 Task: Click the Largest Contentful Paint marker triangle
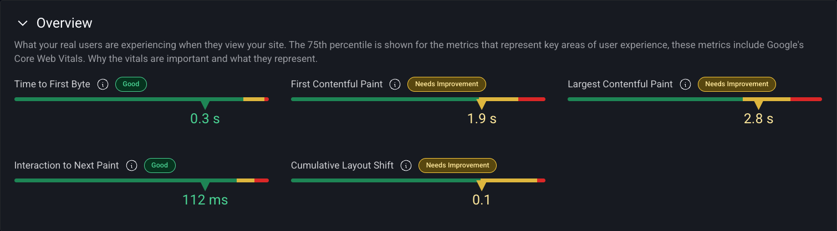point(758,104)
